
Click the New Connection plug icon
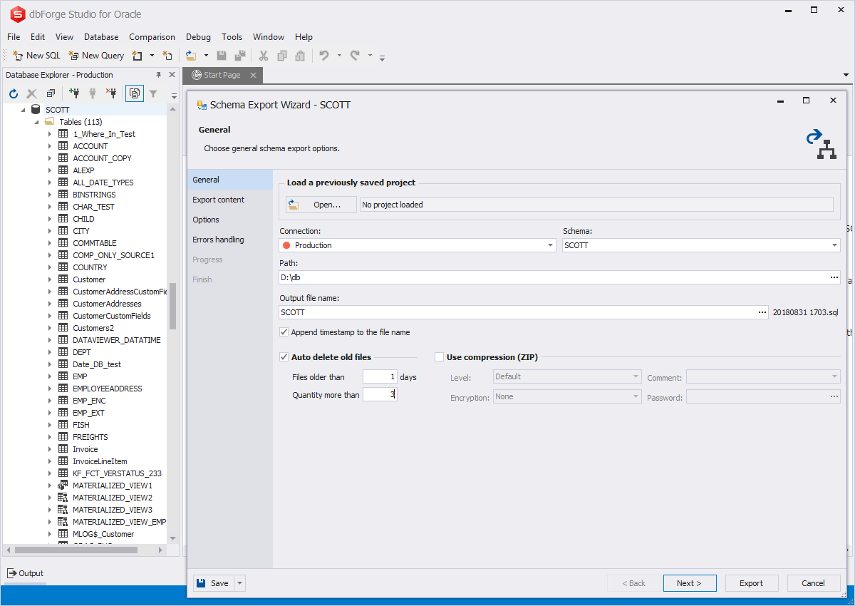(x=74, y=93)
